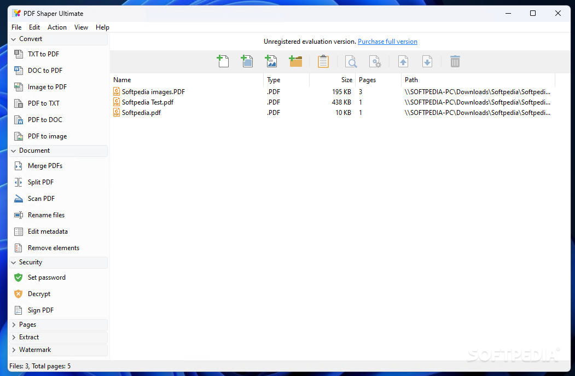Click the 438 KB size cell
Viewport: 575px width, 376px height.
coord(341,102)
